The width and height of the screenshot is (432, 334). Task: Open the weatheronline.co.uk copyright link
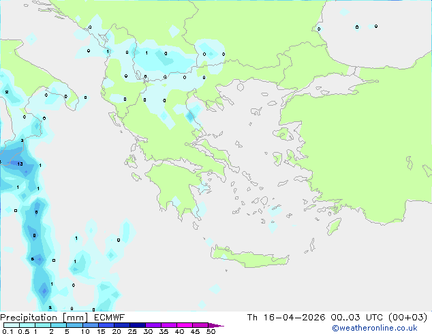coord(374,328)
